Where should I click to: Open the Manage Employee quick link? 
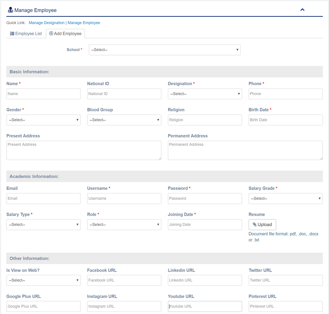click(84, 23)
